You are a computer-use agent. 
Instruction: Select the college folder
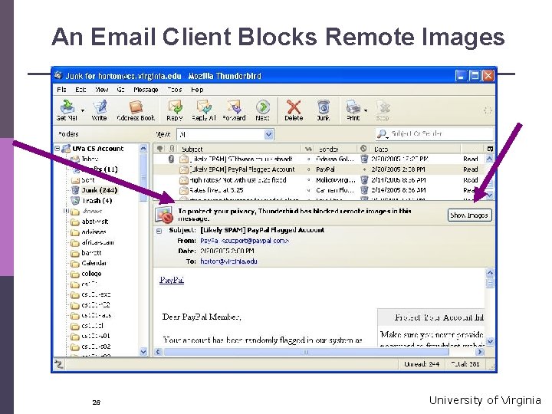click(x=91, y=274)
